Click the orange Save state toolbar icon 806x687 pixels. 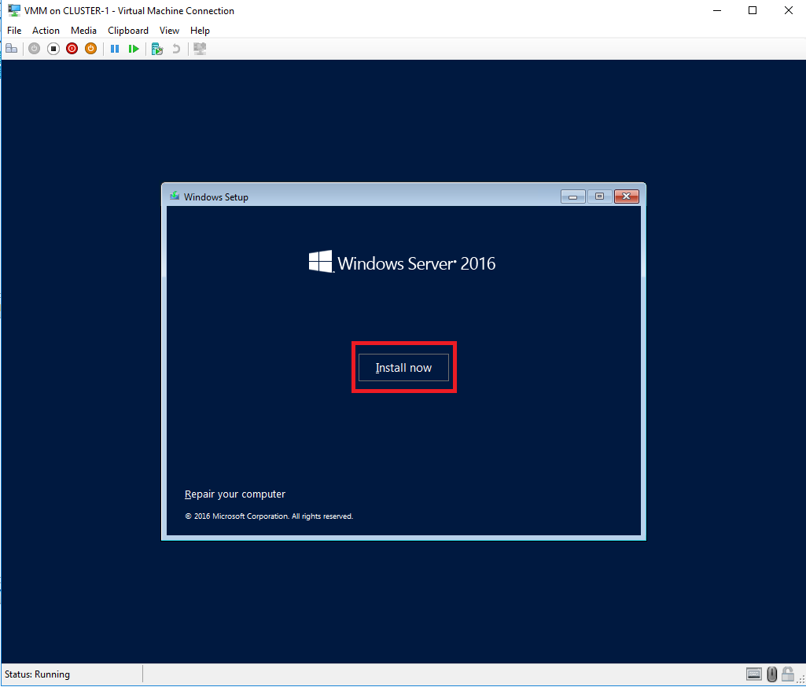pyautogui.click(x=90, y=49)
